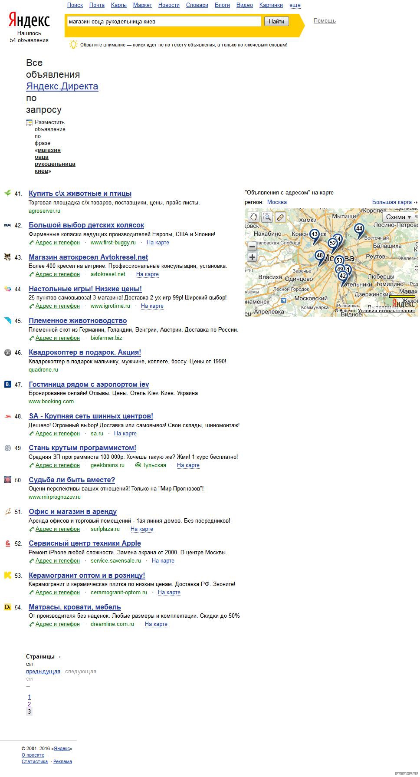Click 'На карте' for surfplaza.ru
The height and width of the screenshot is (777, 420).
pos(142,529)
